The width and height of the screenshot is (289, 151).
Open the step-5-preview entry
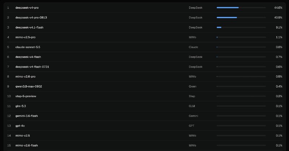click(145, 96)
